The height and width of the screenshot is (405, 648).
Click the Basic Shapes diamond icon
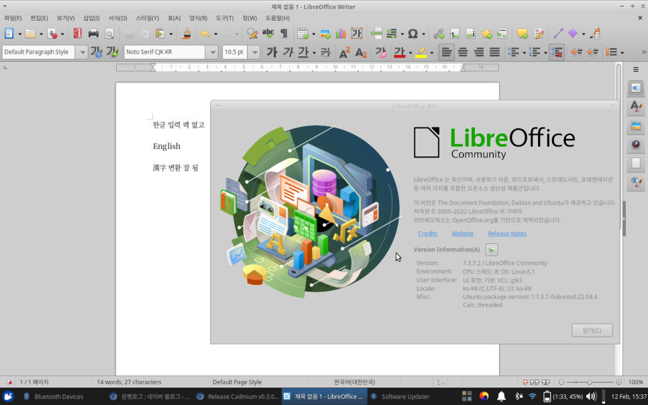point(573,34)
